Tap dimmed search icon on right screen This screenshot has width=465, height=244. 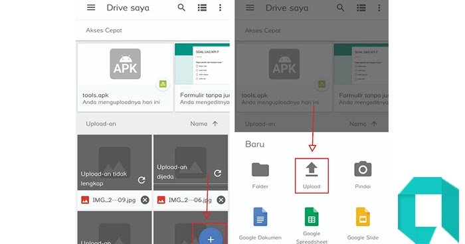(x=340, y=8)
